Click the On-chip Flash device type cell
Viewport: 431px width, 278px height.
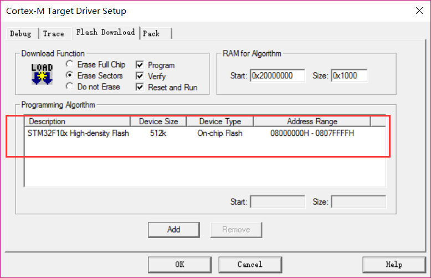click(220, 133)
